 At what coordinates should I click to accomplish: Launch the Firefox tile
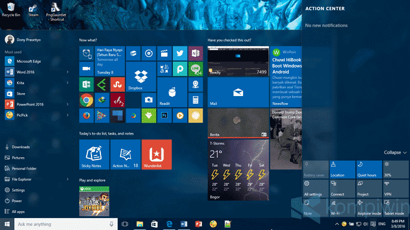pos(86,116)
